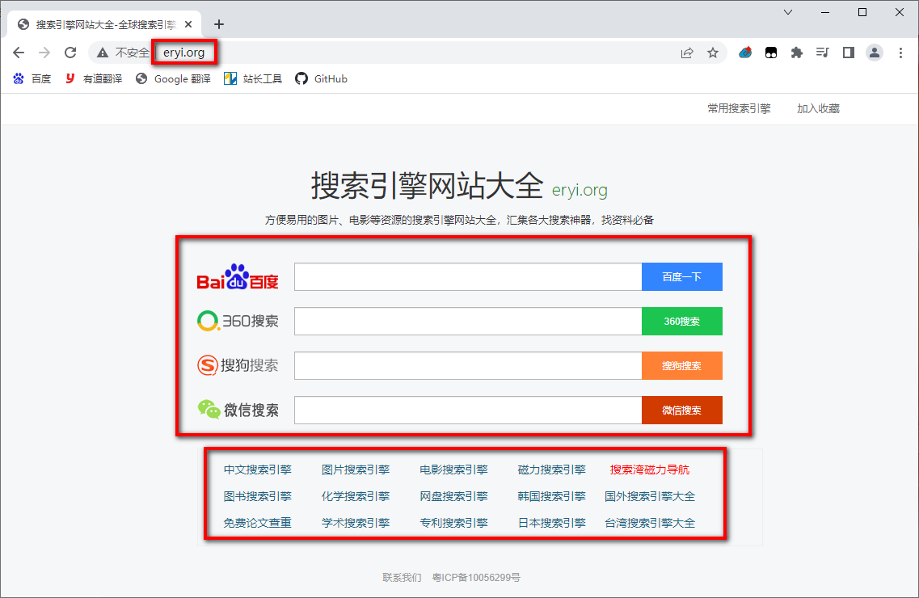Click the Baidu logo

click(238, 276)
